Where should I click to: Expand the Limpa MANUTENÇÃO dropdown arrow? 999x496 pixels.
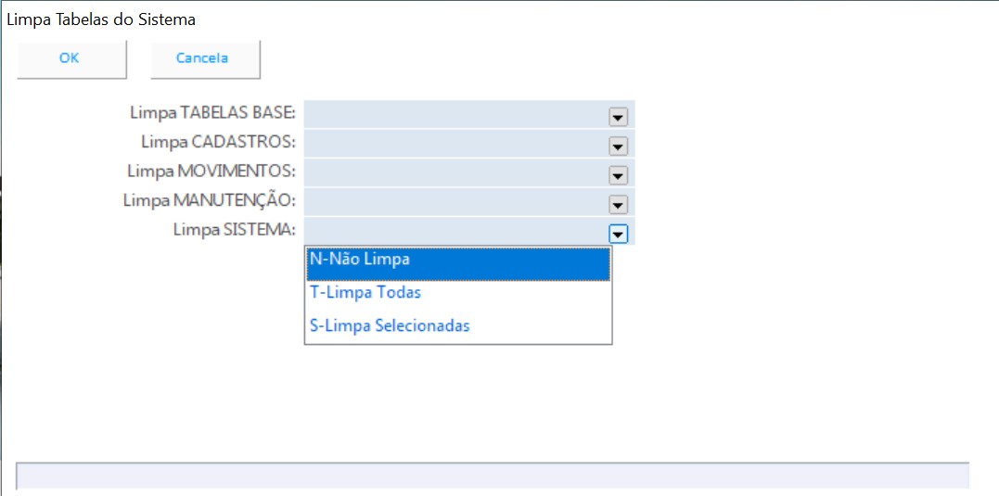click(x=618, y=205)
